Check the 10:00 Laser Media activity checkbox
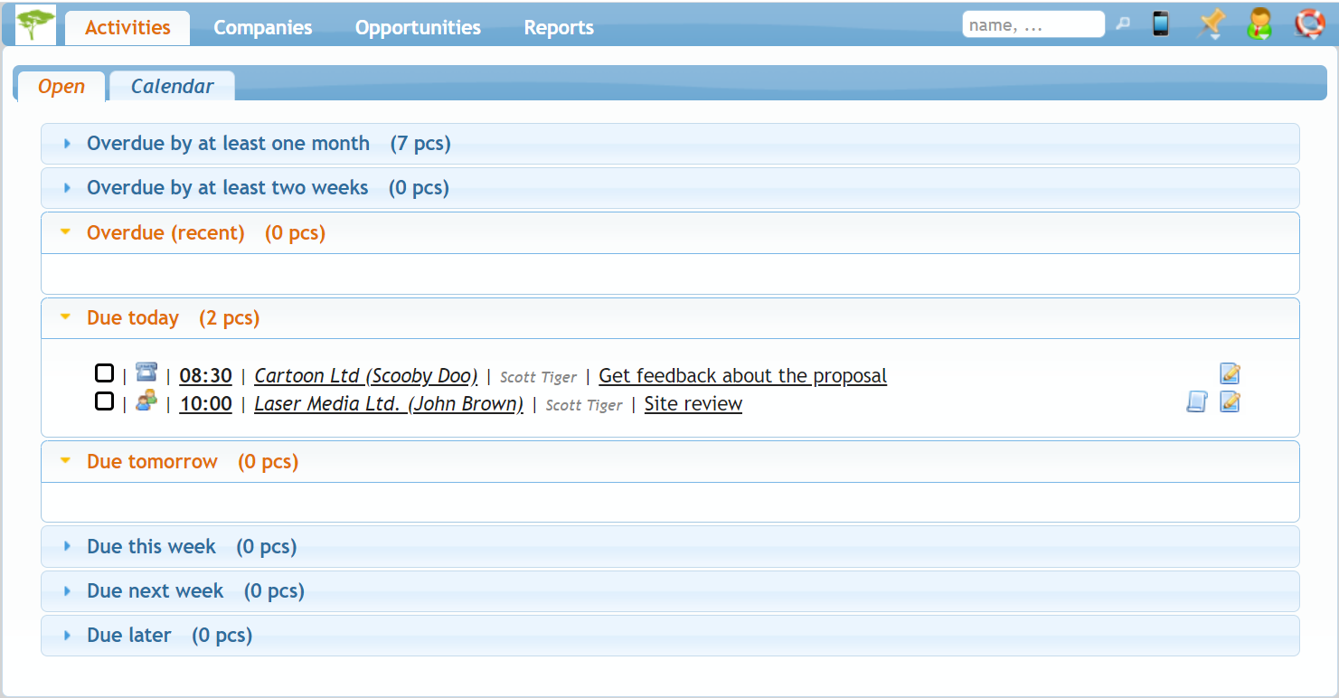Screen dimensions: 1339x698 (105, 401)
